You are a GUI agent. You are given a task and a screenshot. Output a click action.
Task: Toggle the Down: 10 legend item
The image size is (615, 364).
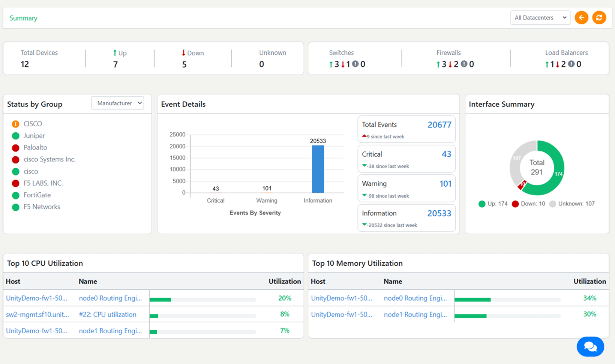tap(528, 204)
